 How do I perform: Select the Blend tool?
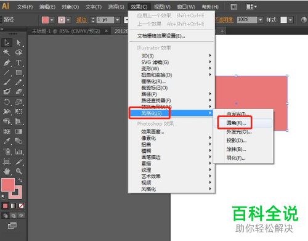(x=19, y=141)
